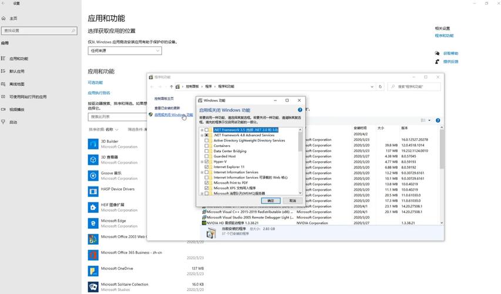The image size is (501, 294).
Task: Click the Cancel (取消) button in Windows Features
Action: point(292,201)
